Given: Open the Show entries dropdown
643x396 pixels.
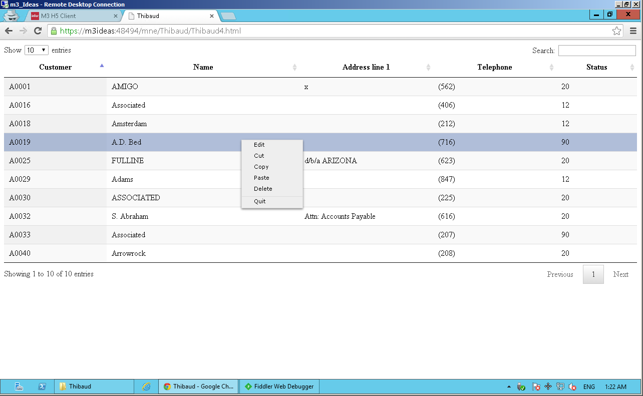Looking at the screenshot, I should click(x=36, y=50).
